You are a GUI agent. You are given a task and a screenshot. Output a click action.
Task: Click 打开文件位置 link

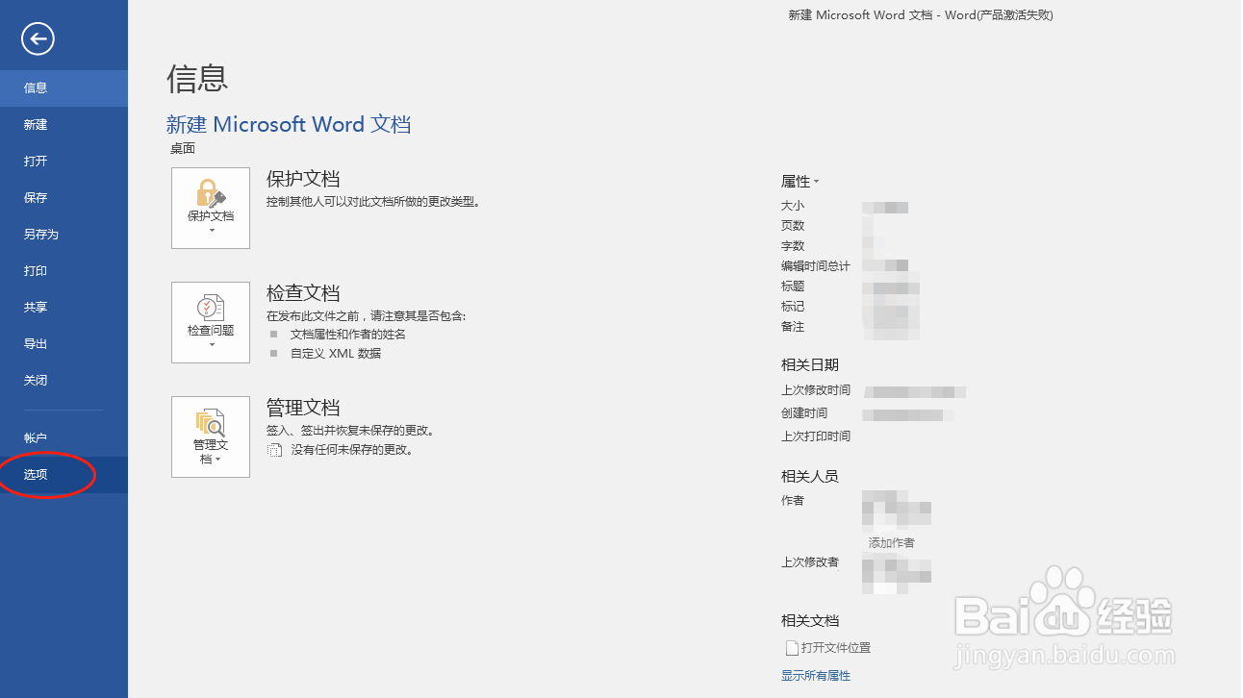[836, 648]
